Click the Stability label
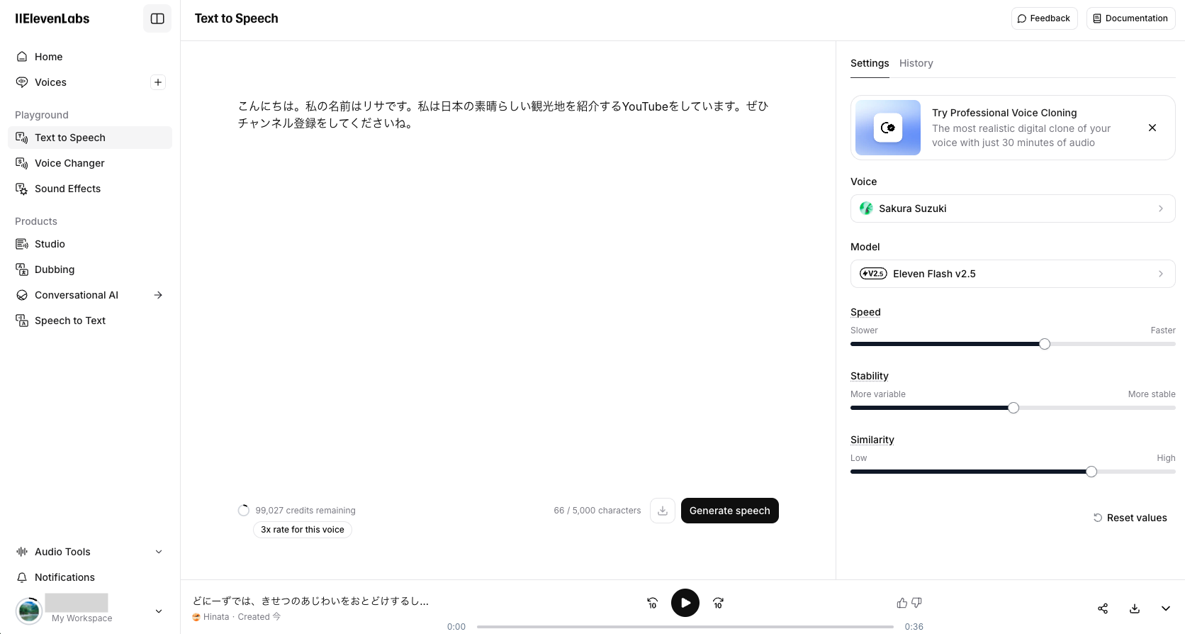 870,376
